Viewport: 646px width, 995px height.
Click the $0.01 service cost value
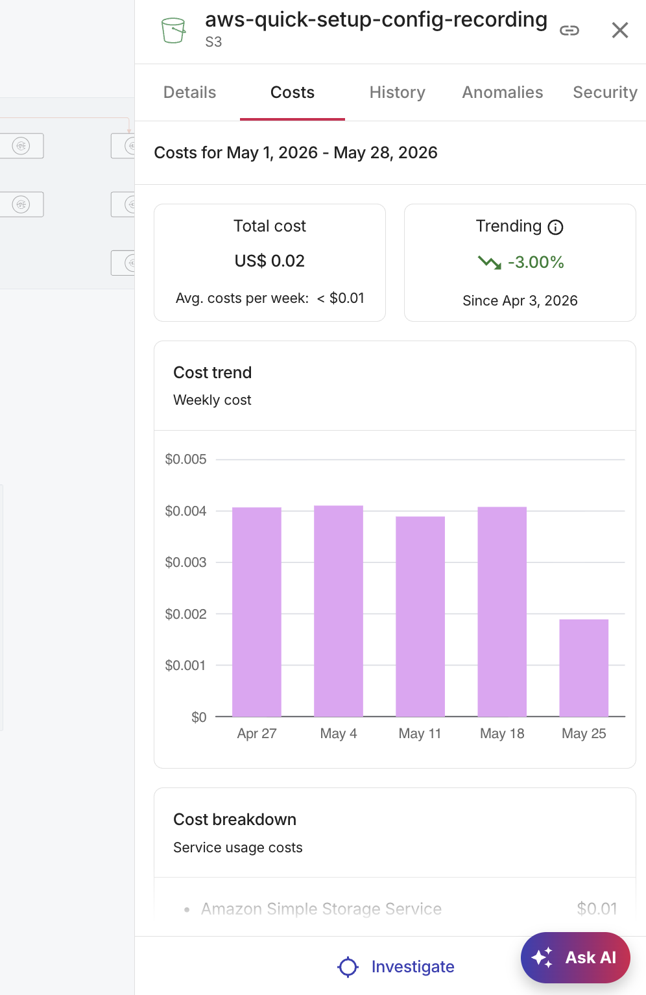point(597,909)
